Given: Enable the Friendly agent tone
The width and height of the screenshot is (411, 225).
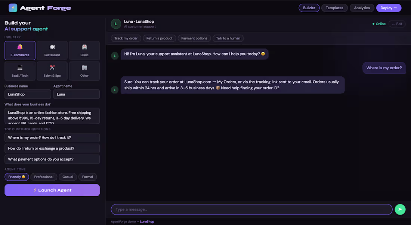Looking at the screenshot, I should 16,177.
